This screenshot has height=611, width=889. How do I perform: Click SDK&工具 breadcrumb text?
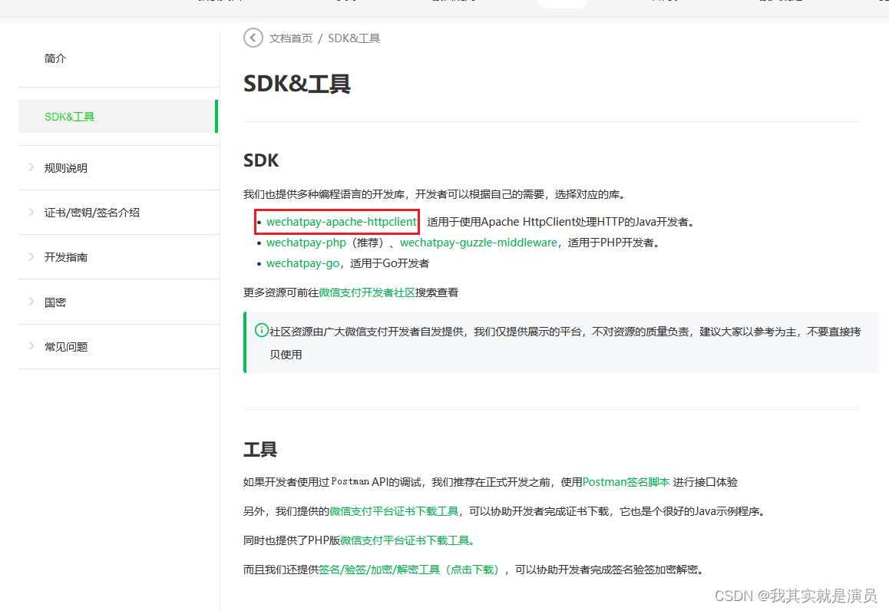pyautogui.click(x=354, y=38)
